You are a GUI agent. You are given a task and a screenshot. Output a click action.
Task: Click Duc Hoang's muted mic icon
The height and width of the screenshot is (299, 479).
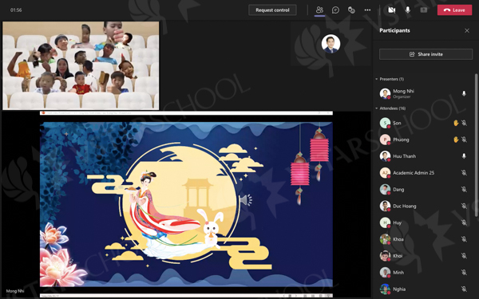click(x=464, y=207)
